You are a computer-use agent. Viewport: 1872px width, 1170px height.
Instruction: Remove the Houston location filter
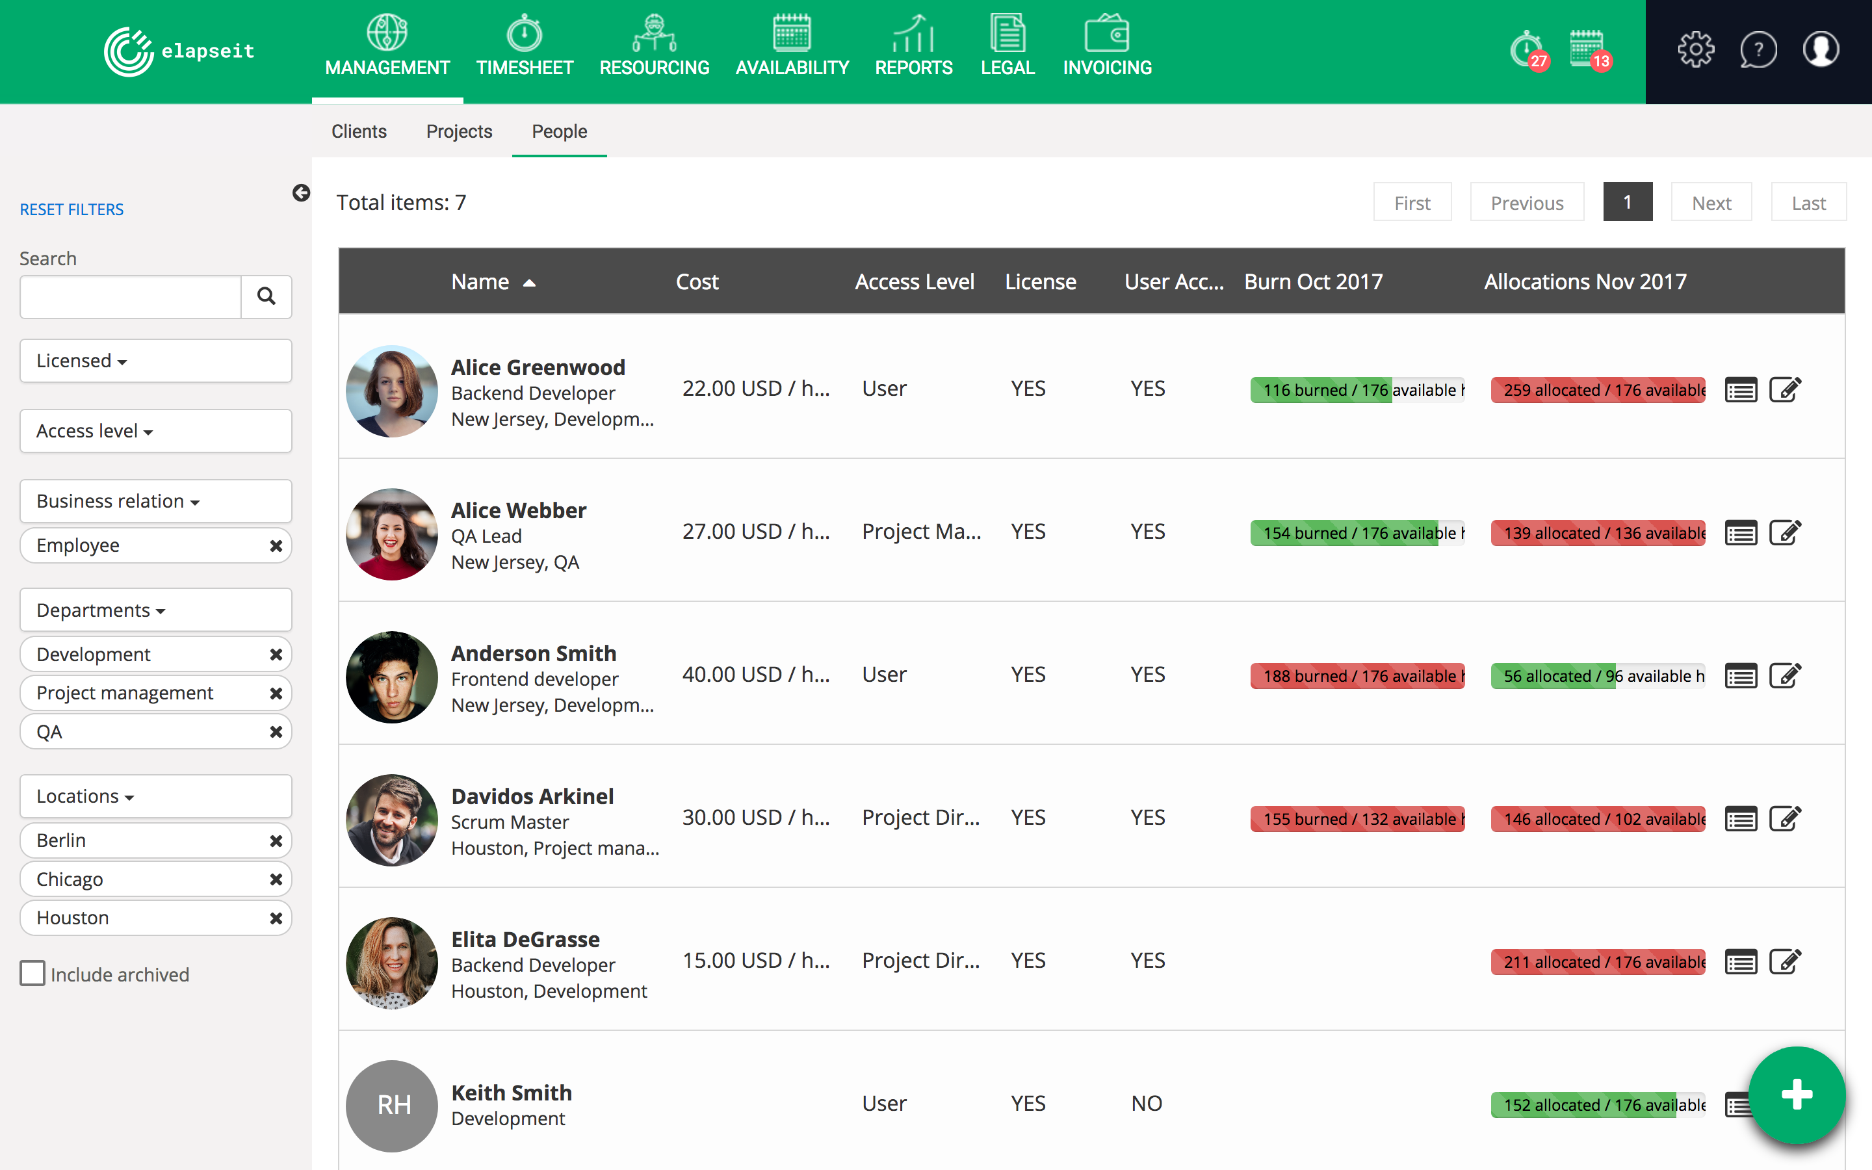[276, 918]
